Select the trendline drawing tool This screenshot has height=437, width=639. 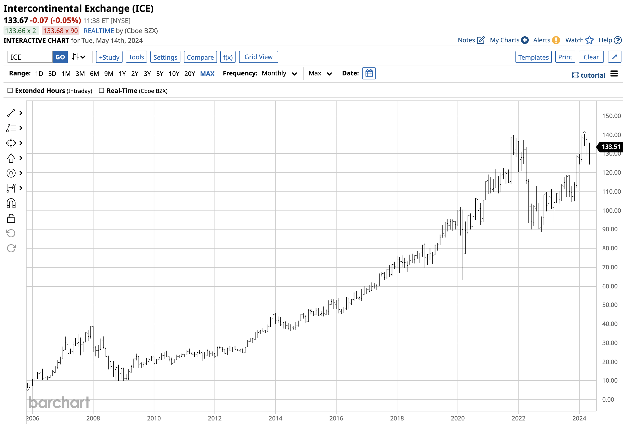11,113
